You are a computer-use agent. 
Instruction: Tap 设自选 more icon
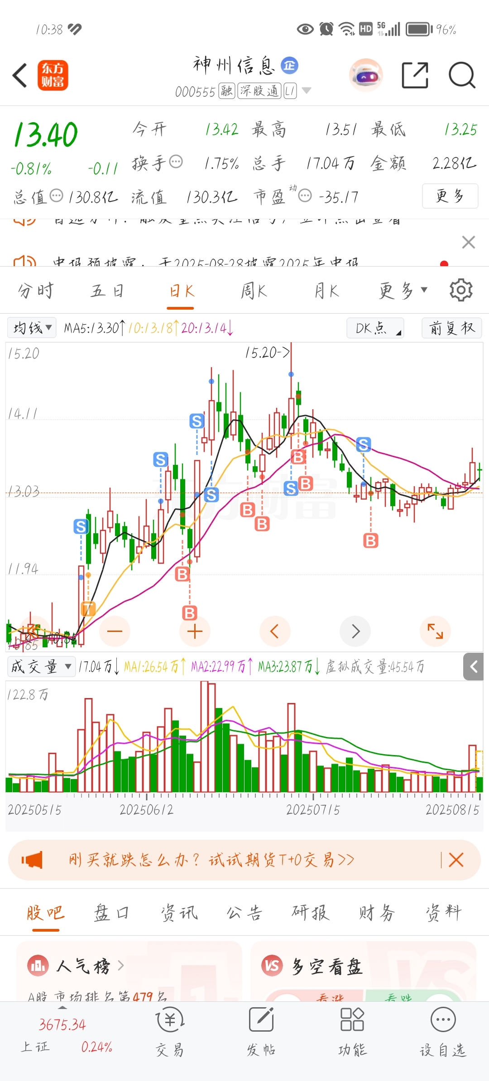pos(443,1033)
